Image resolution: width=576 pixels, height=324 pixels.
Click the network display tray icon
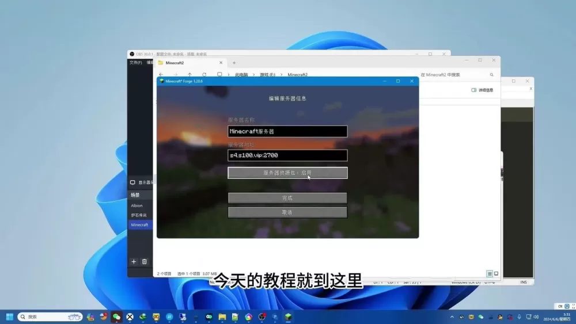[x=529, y=317]
